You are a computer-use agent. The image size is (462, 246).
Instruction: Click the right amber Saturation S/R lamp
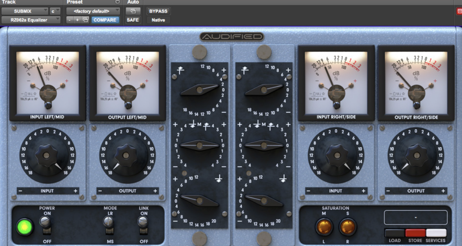pyautogui.click(x=347, y=227)
